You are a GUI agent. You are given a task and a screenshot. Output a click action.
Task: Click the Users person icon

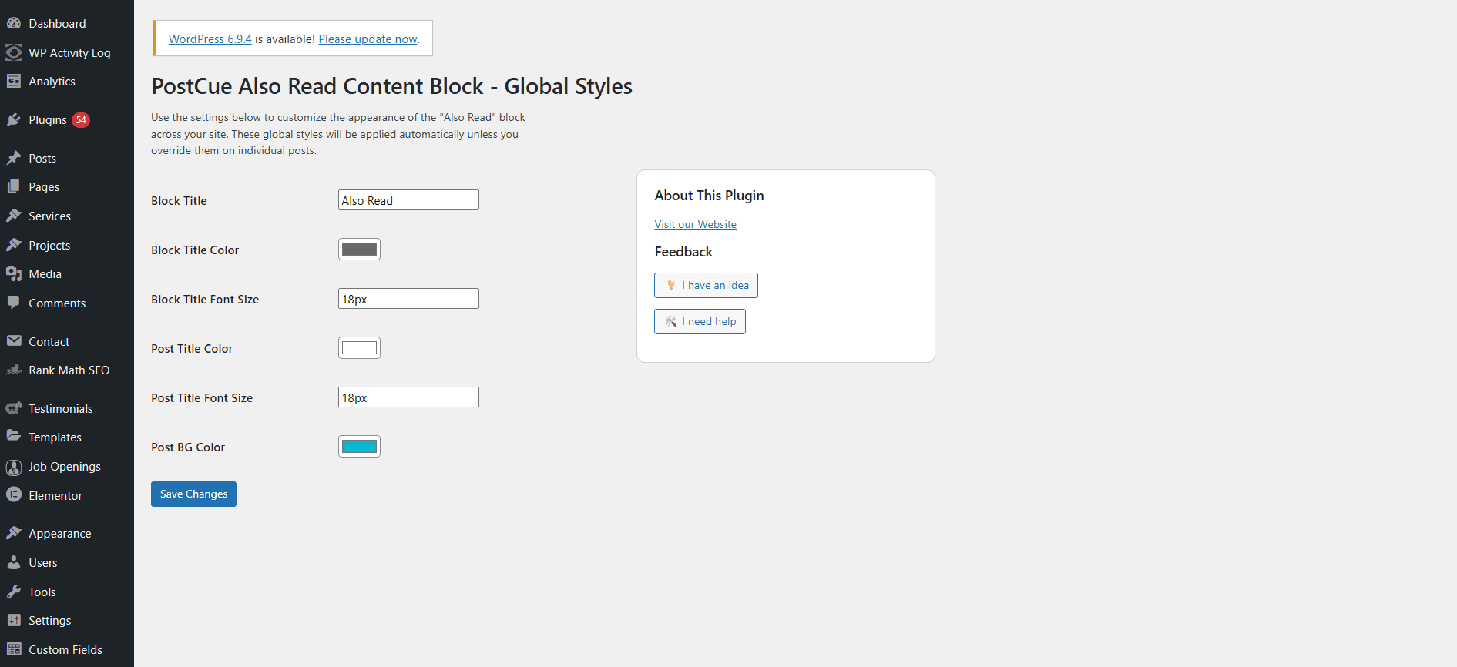[x=14, y=562]
